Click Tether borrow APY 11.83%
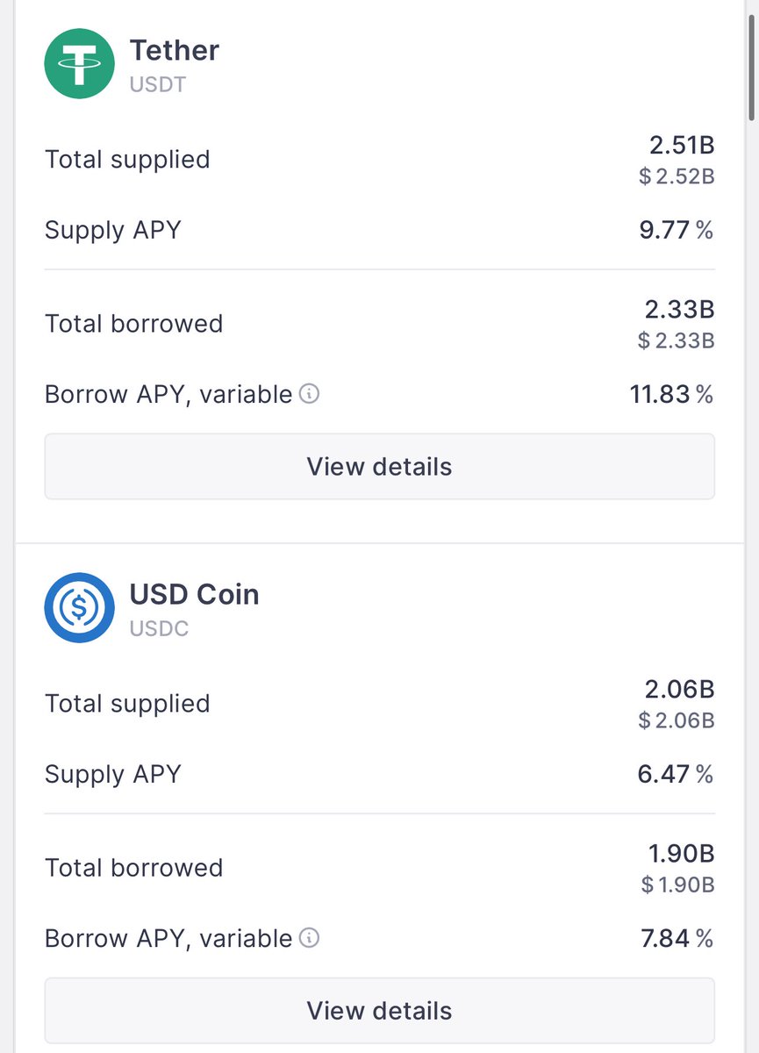 [x=671, y=394]
